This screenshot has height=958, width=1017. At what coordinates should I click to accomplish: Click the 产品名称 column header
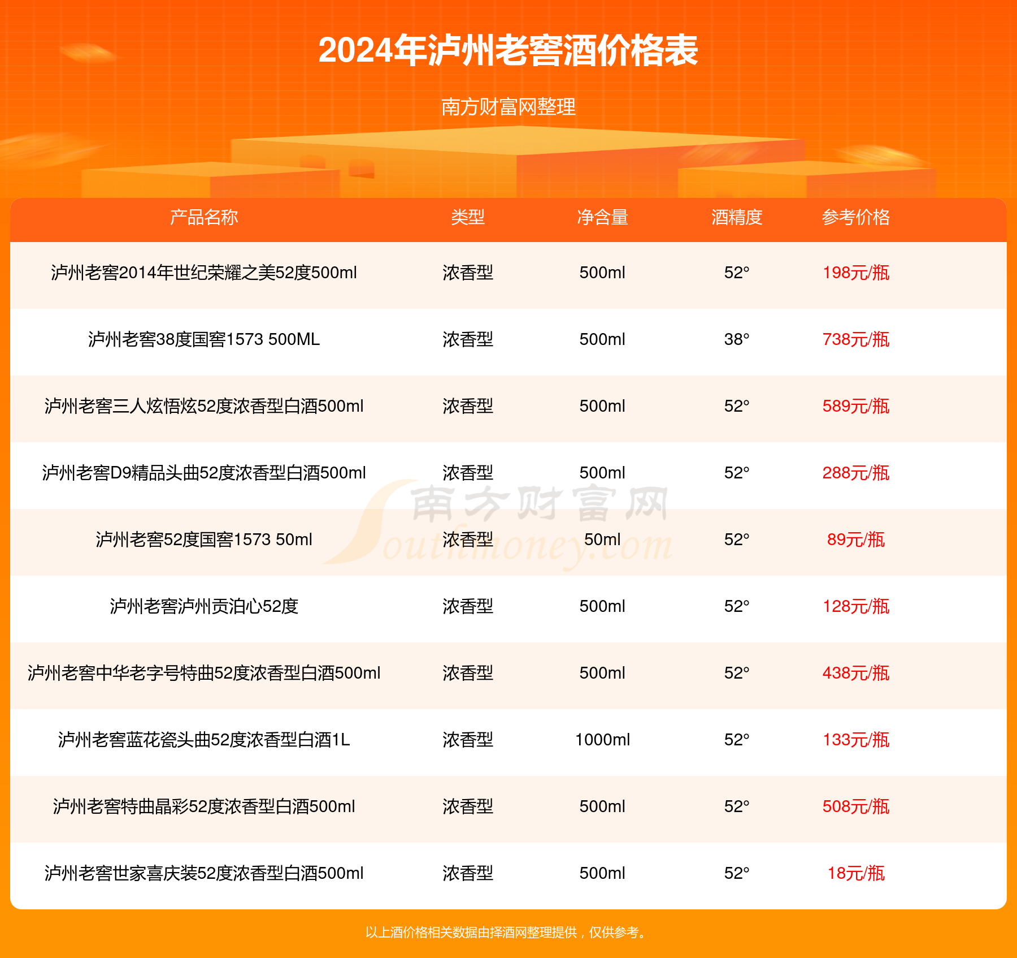[204, 217]
